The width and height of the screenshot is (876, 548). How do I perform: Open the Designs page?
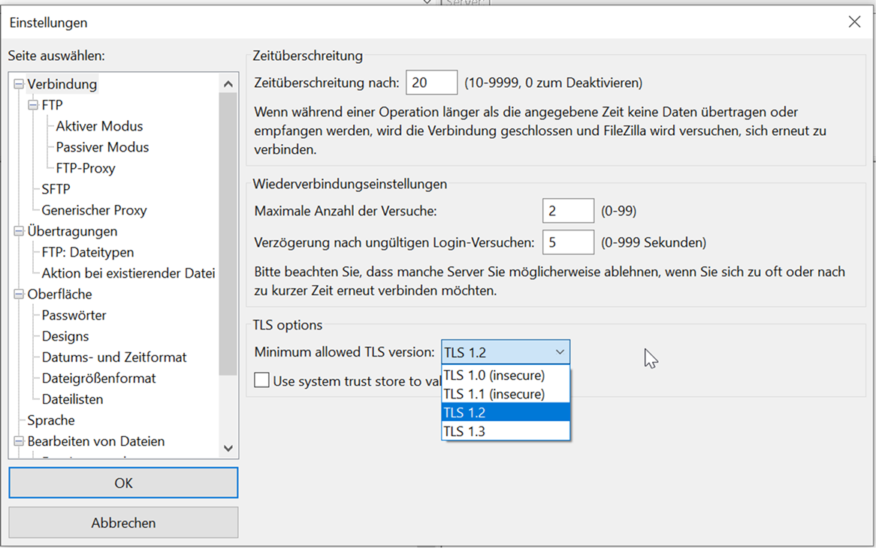65,336
